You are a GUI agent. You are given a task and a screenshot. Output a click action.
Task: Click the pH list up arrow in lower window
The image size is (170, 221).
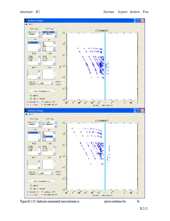tap(54, 133)
